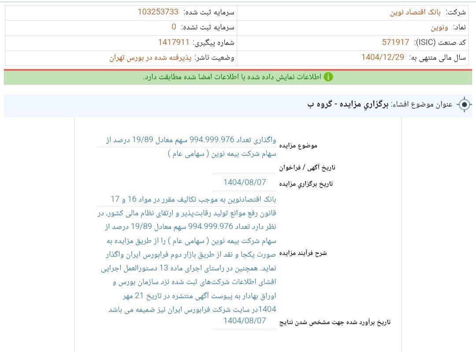Click the green info icon in notification bar
Viewport: 476px width, 352px height.
(328, 77)
